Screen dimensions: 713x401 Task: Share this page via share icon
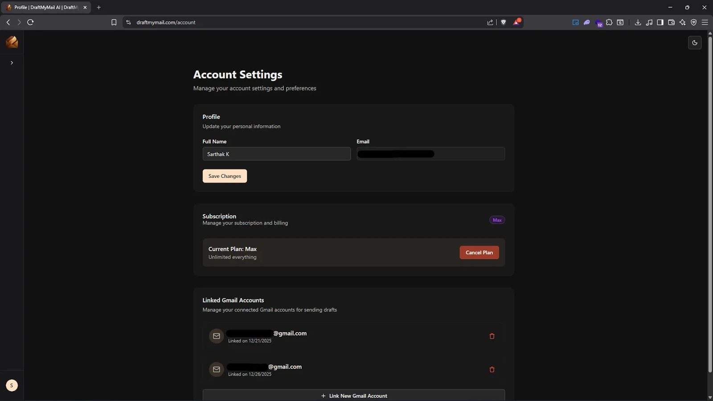click(x=490, y=22)
